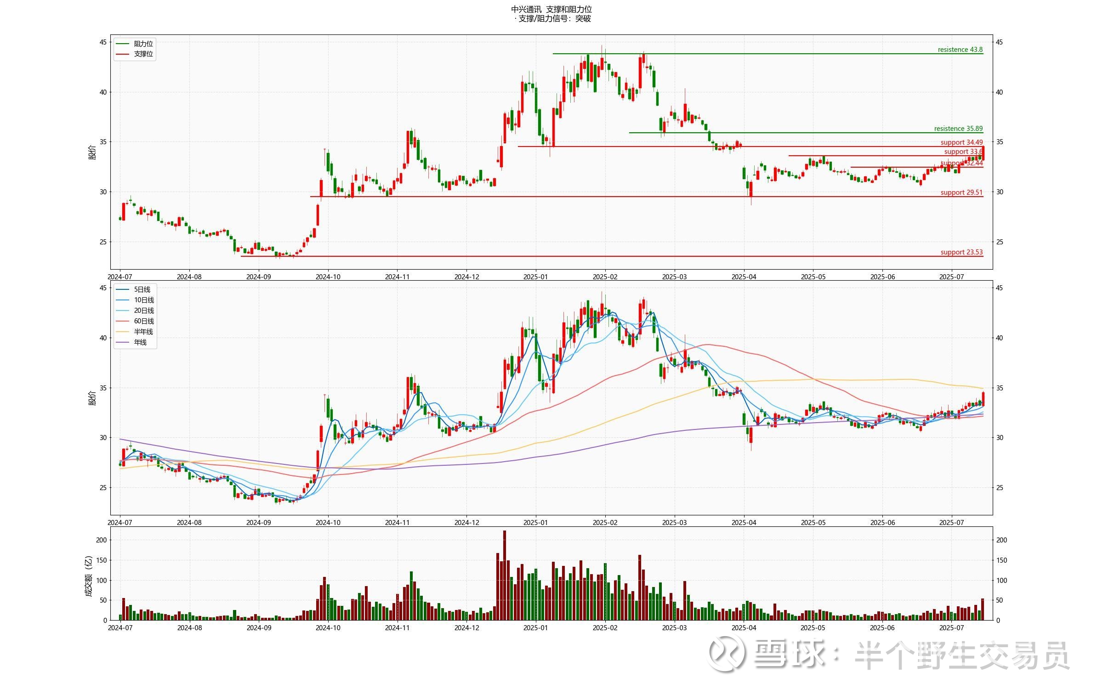Viewport: 1103px width, 689px height.
Task: Click the 成交额 (亿) axis label
Action: (x=89, y=576)
